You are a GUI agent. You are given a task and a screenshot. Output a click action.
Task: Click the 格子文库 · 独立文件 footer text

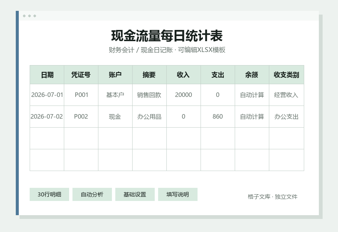(273, 196)
